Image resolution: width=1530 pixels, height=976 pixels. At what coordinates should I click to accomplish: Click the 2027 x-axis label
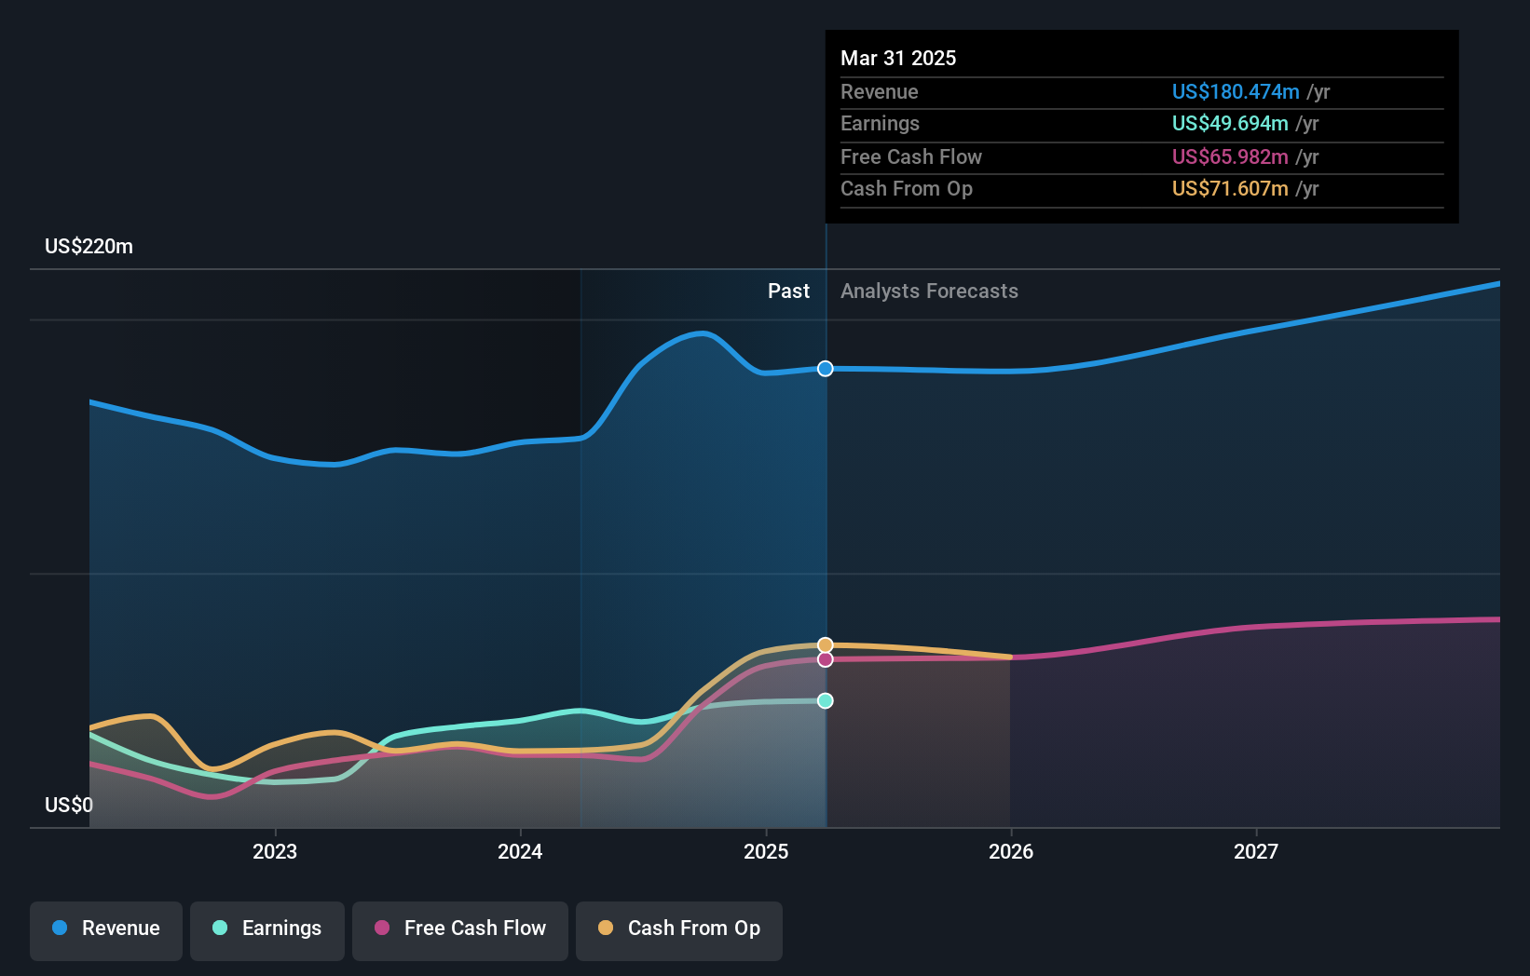pos(1256,851)
